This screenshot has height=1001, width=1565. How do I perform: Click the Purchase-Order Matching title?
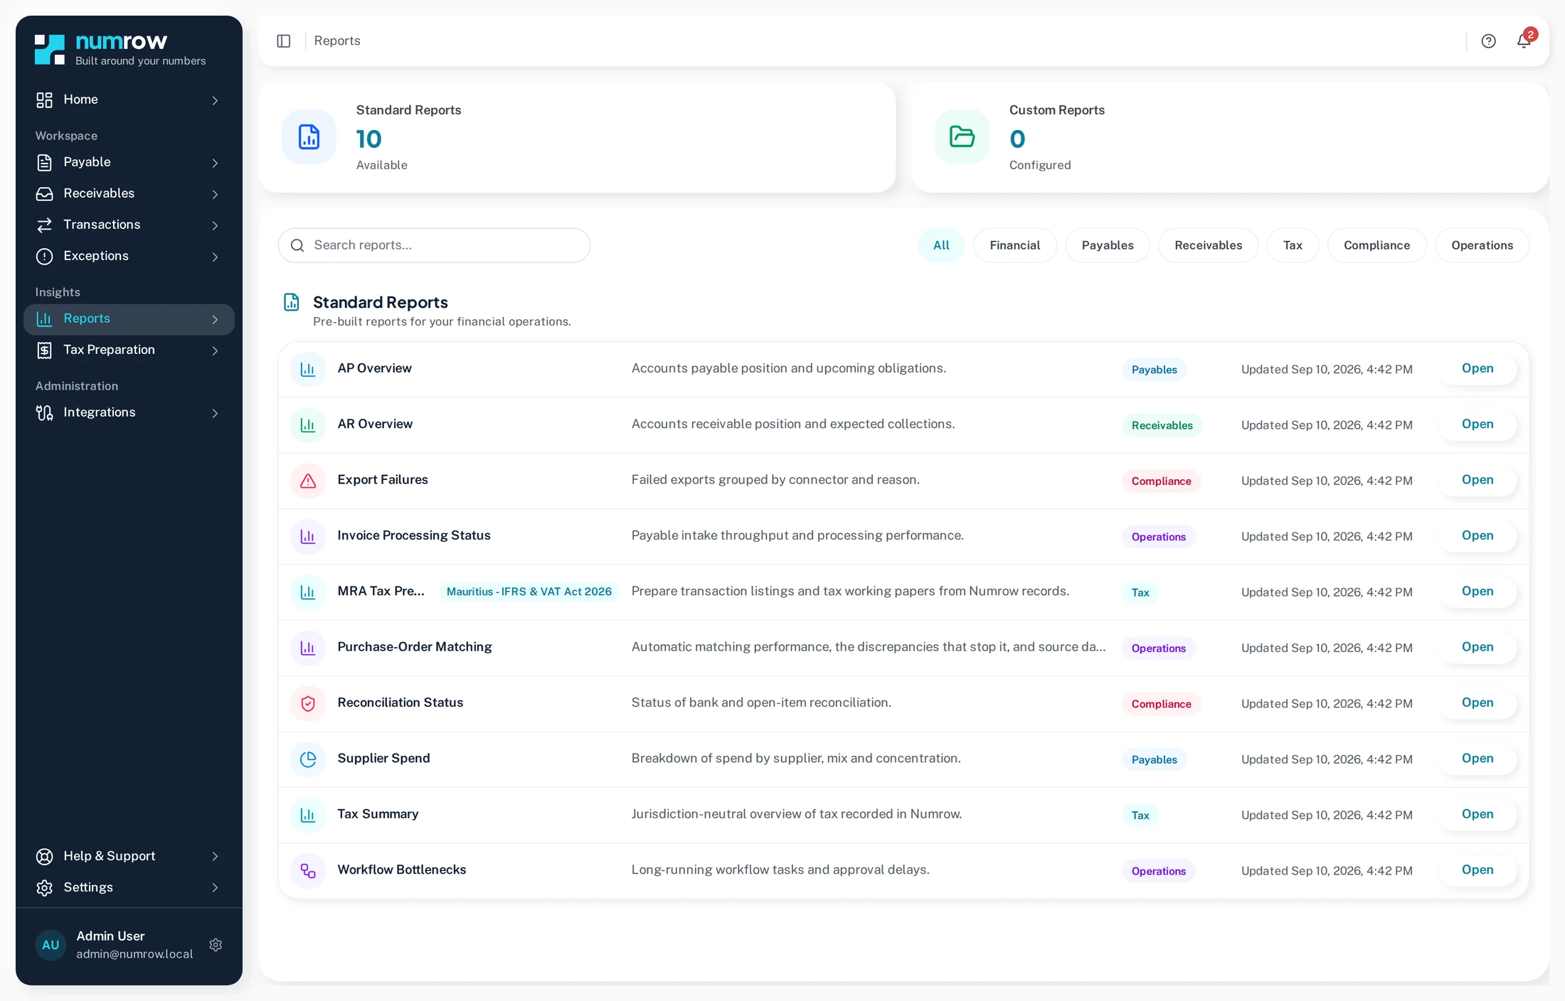pos(415,647)
